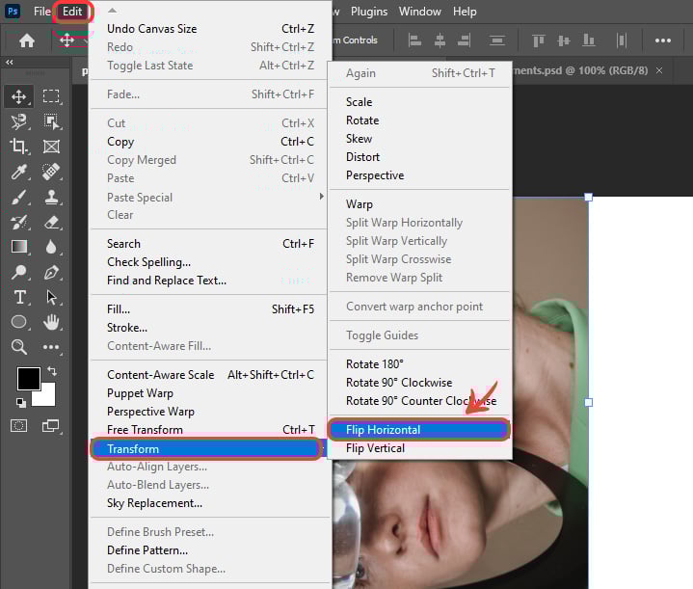Image resolution: width=693 pixels, height=589 pixels.
Task: Select the Crop tool
Action: tap(18, 147)
